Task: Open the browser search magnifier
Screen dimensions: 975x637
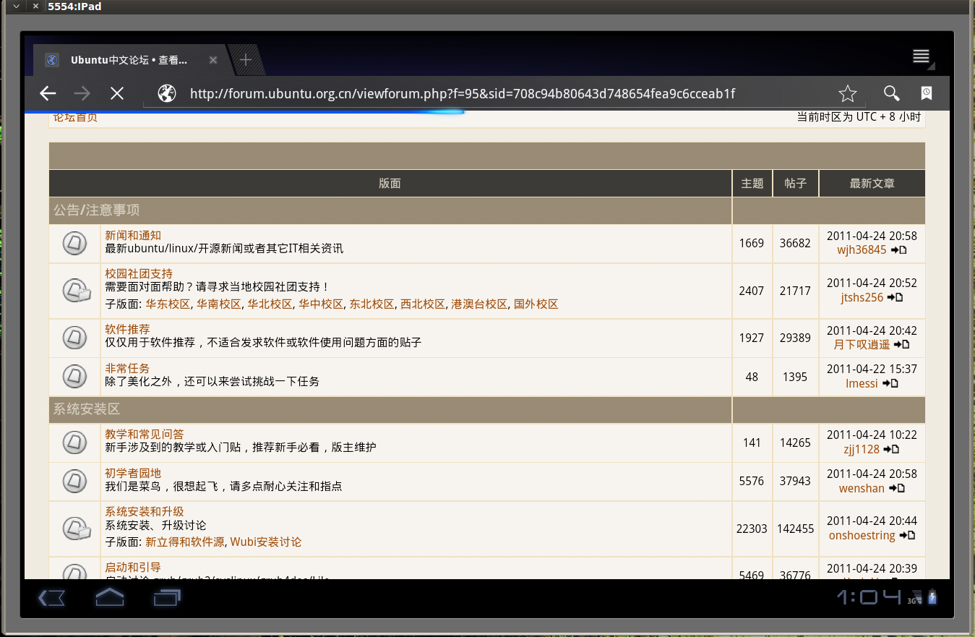Action: (x=892, y=93)
